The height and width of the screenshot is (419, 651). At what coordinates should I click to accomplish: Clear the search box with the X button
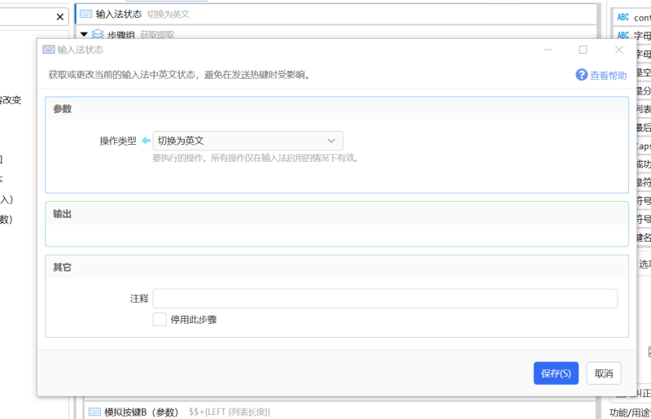(x=60, y=16)
